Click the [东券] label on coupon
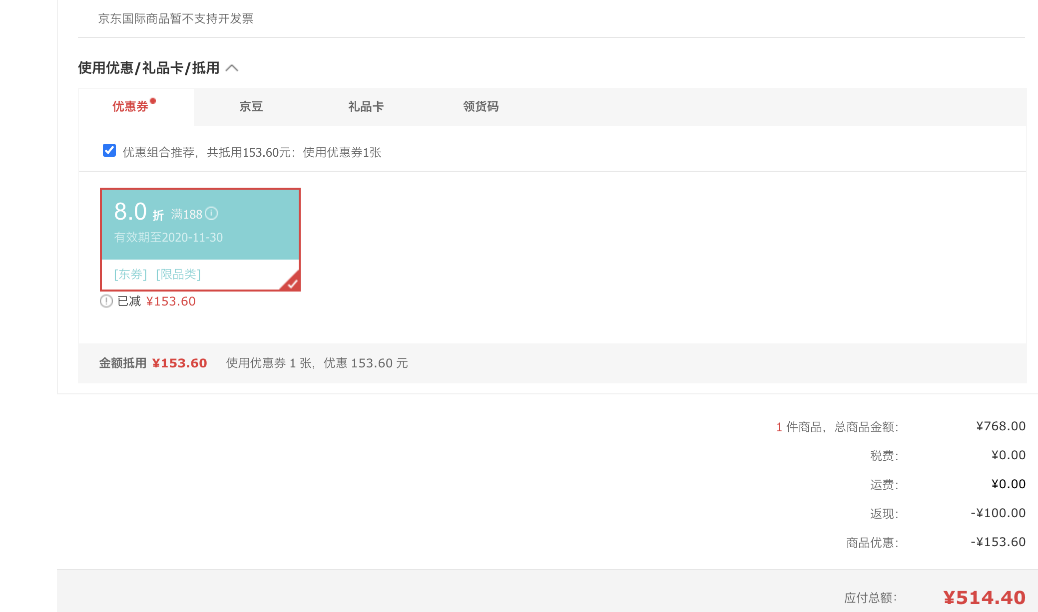Screen dimensions: 1038x612 (130, 275)
